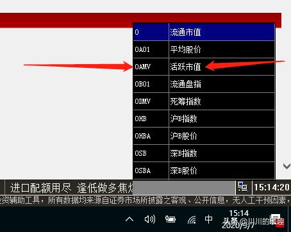Click the gray keyboard wizard input box
The image size is (291, 232).
pyautogui.click(x=184, y=187)
